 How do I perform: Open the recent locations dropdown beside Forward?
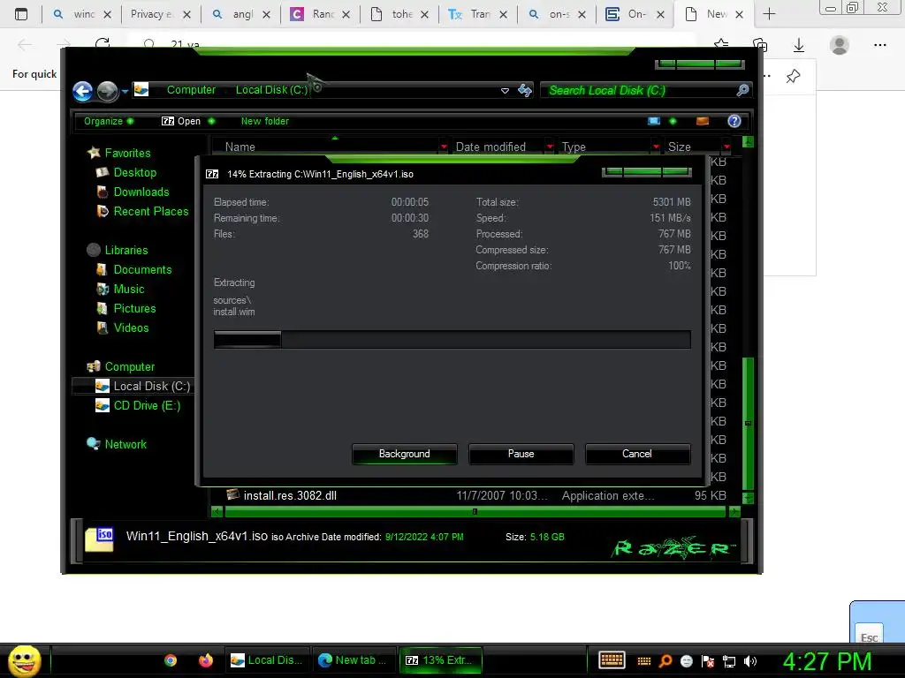click(x=125, y=92)
